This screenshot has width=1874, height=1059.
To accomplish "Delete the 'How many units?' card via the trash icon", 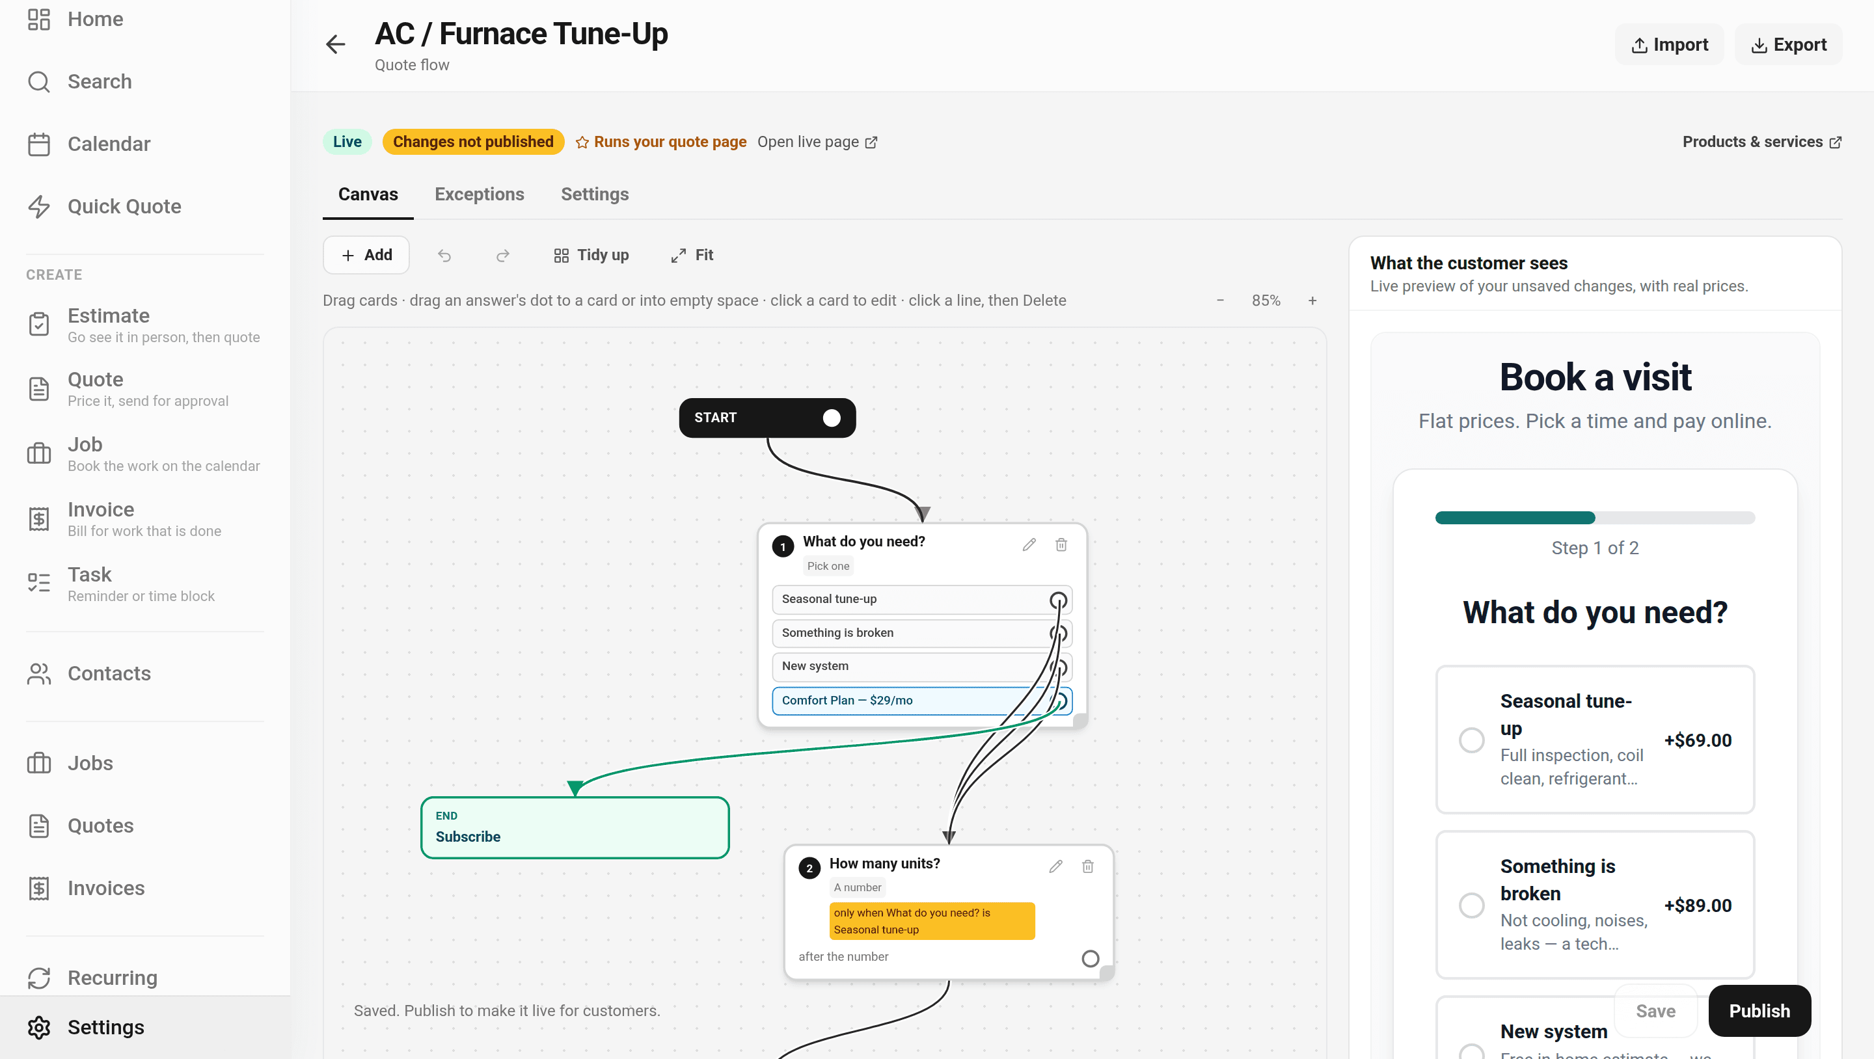I will (x=1087, y=866).
